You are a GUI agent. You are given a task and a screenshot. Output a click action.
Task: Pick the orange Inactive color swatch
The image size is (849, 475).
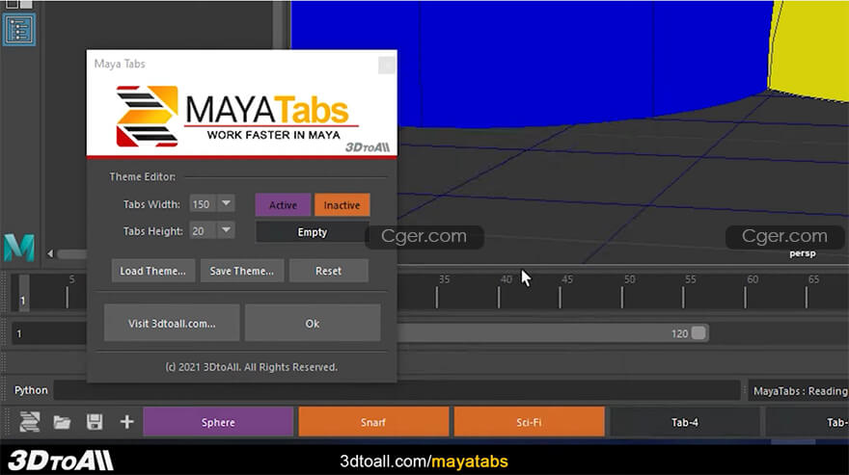342,205
